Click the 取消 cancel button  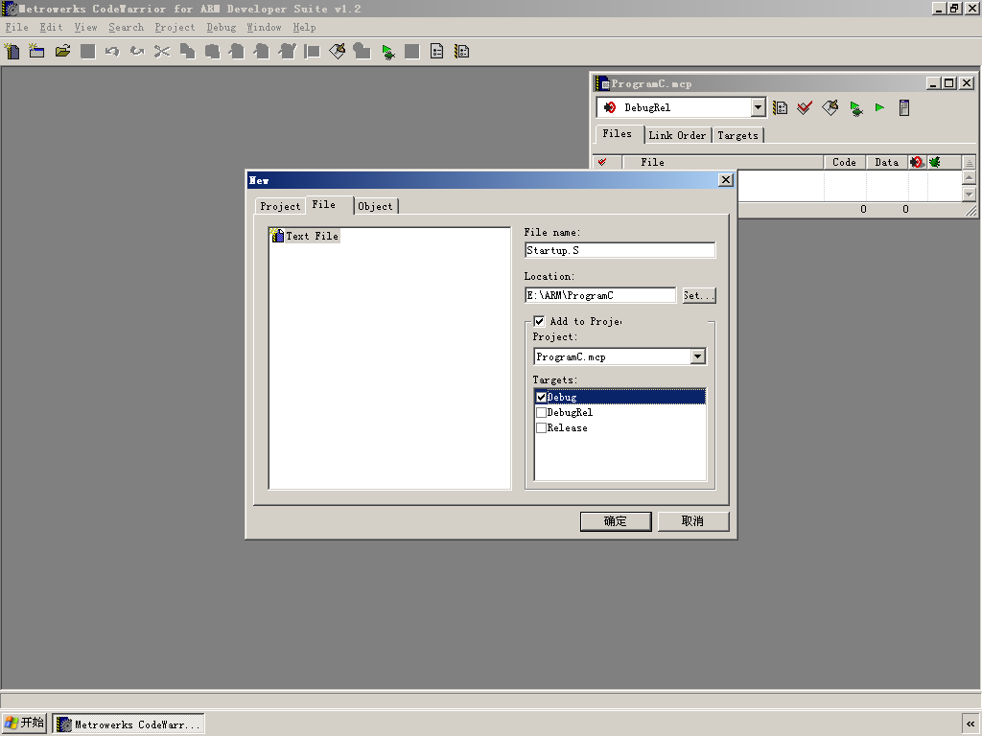click(x=692, y=521)
